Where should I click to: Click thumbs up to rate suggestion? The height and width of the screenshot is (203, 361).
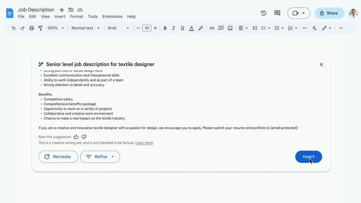76,137
